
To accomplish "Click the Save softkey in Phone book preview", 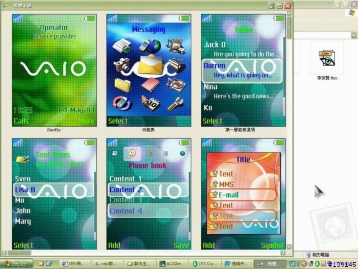I will [181, 246].
